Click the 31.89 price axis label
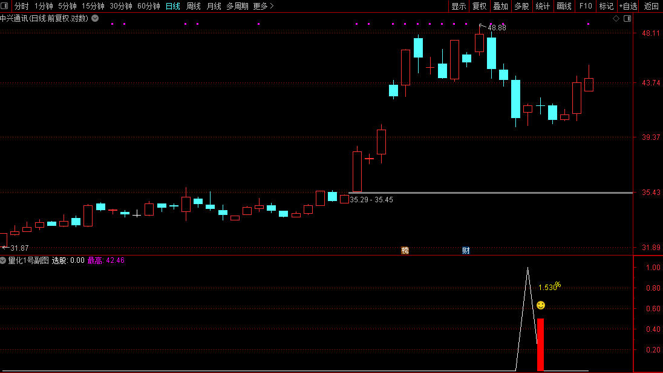This screenshot has width=663, height=373. (651, 247)
